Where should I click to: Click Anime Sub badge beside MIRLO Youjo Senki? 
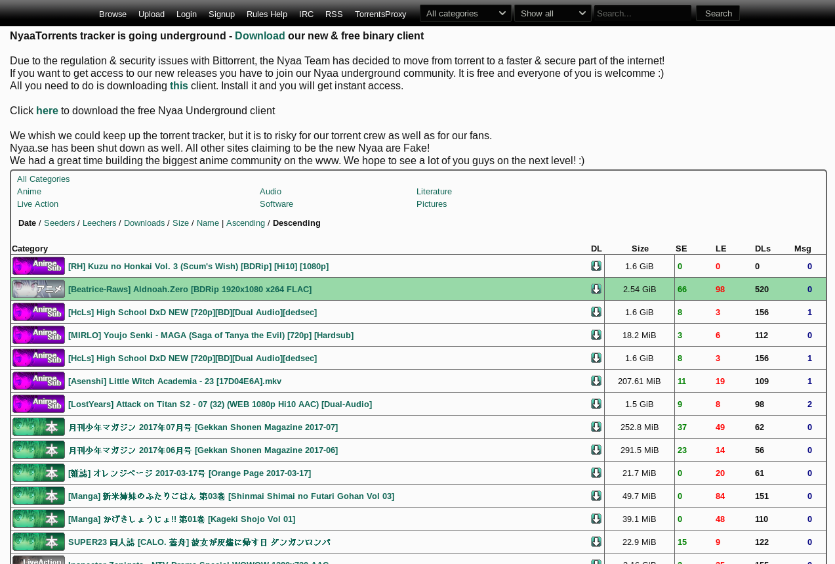pyautogui.click(x=39, y=335)
